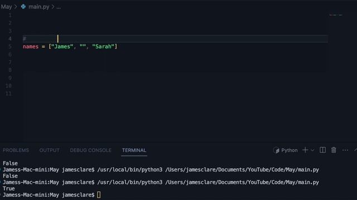
Task: Click the True output in terminal
Action: pos(9,188)
